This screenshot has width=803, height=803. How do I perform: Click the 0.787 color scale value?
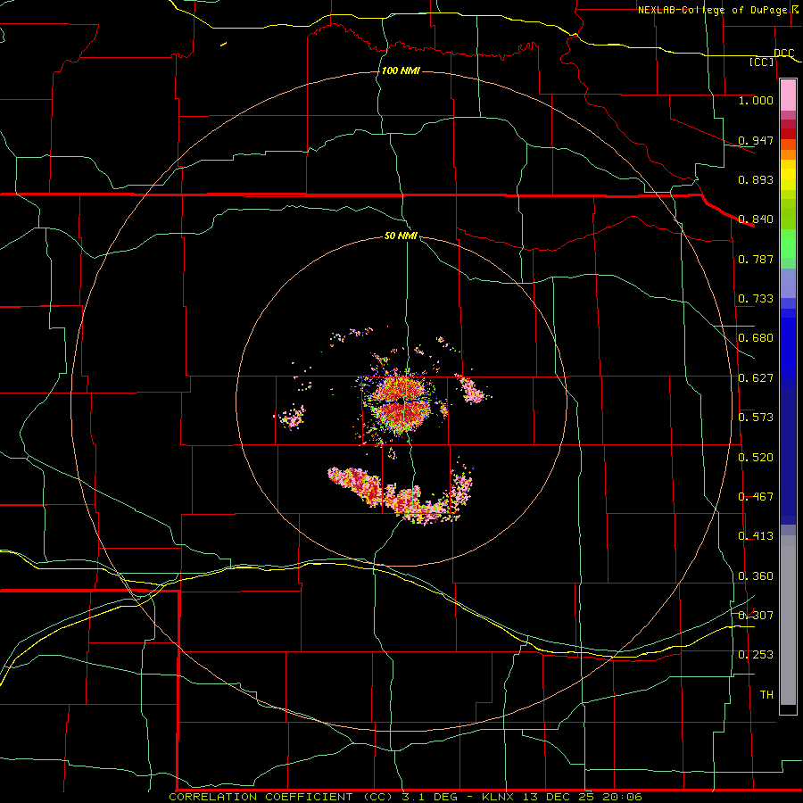coord(756,259)
